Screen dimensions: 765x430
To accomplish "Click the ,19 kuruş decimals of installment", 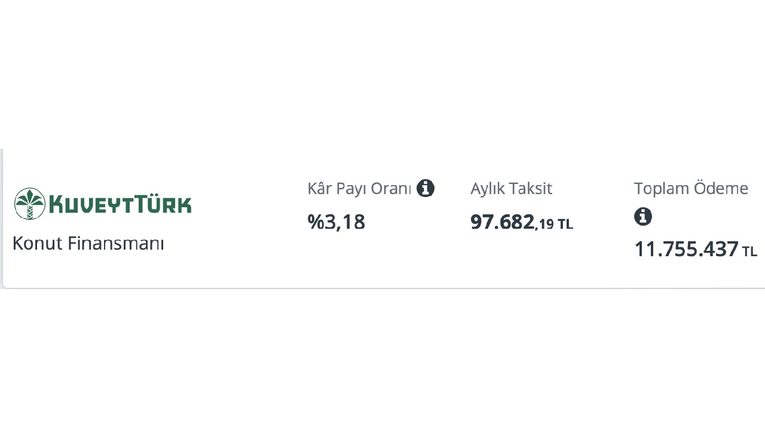I will [x=544, y=225].
